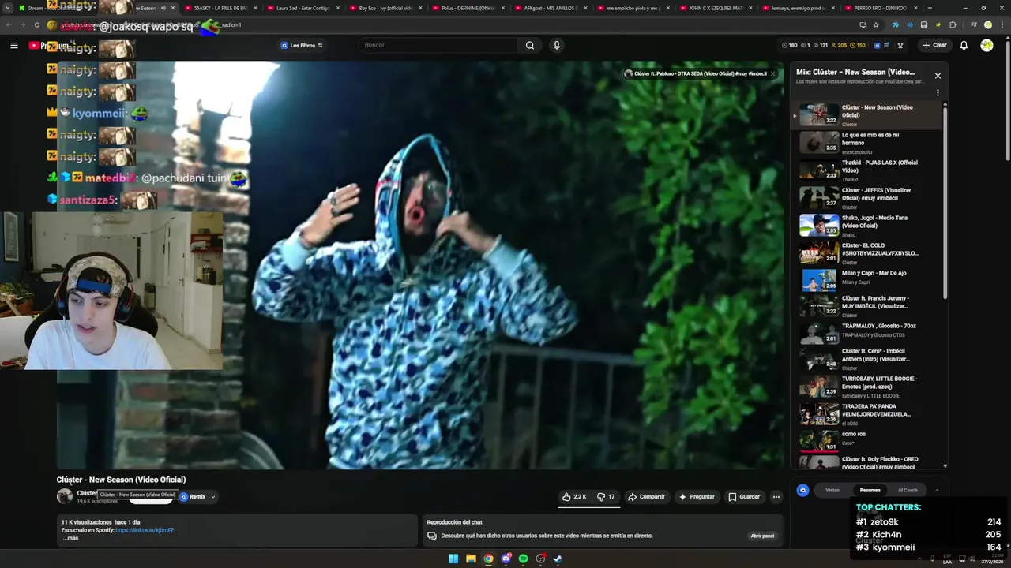Click the Crear button
Viewport: 1011px width, 568px height.
[x=934, y=45]
